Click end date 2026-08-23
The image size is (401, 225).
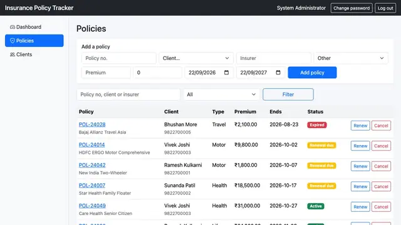click(284, 124)
